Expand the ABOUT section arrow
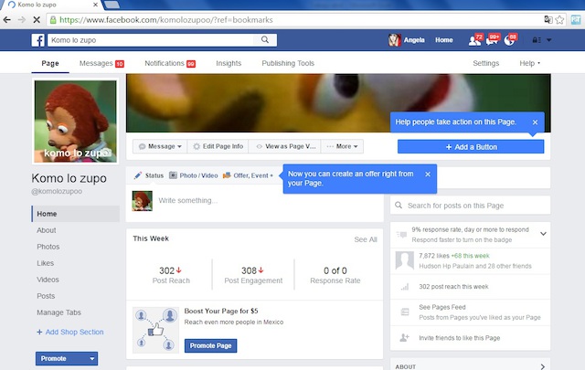Viewport: 585px width, 370px height. pyautogui.click(x=542, y=366)
